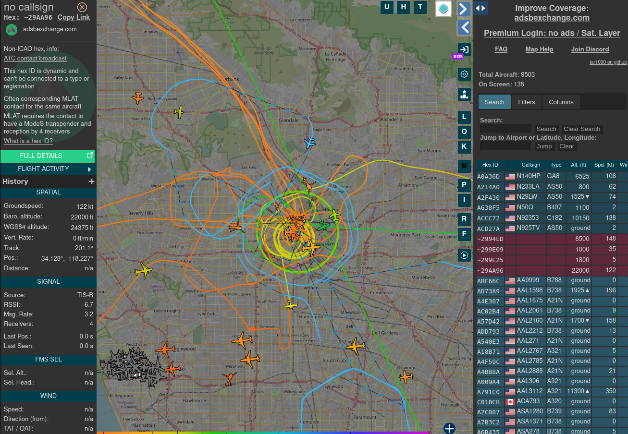Sort table by Hex ID column

(490, 165)
